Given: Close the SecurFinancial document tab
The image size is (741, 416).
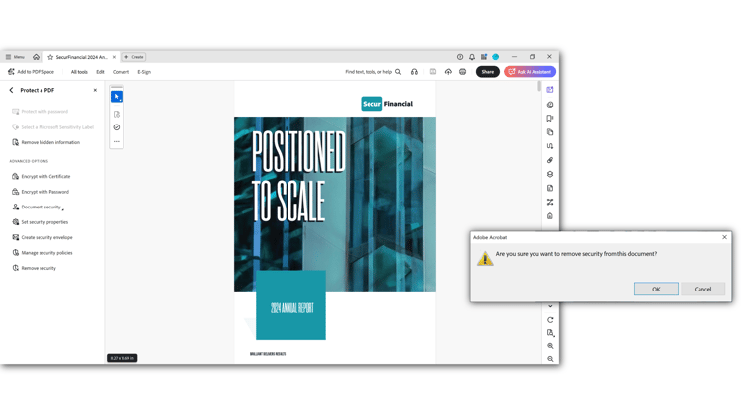Looking at the screenshot, I should 114,57.
